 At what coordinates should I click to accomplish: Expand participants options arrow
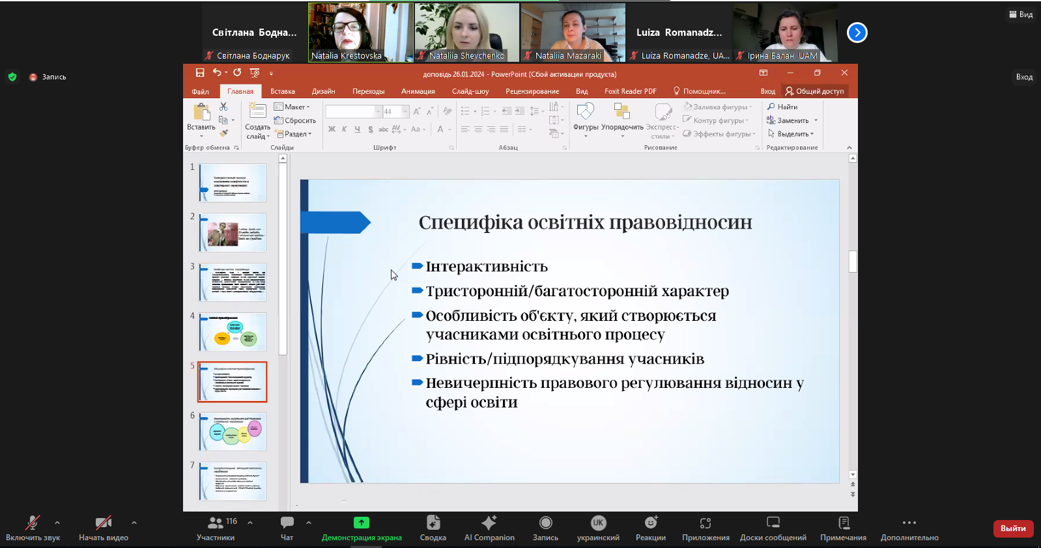250,523
